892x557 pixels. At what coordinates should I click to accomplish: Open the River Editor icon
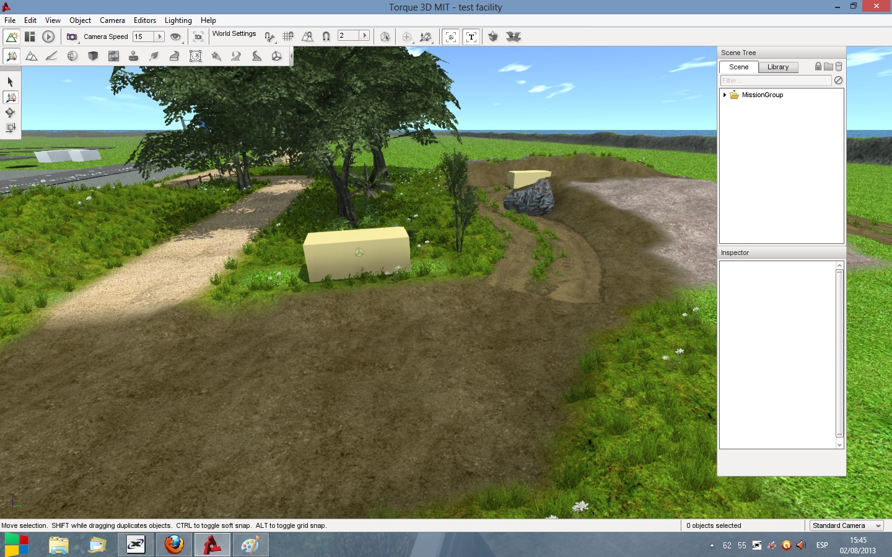(x=236, y=56)
